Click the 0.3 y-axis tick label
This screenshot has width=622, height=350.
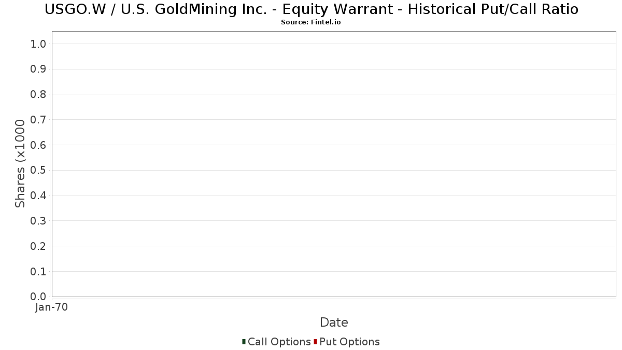(x=39, y=221)
